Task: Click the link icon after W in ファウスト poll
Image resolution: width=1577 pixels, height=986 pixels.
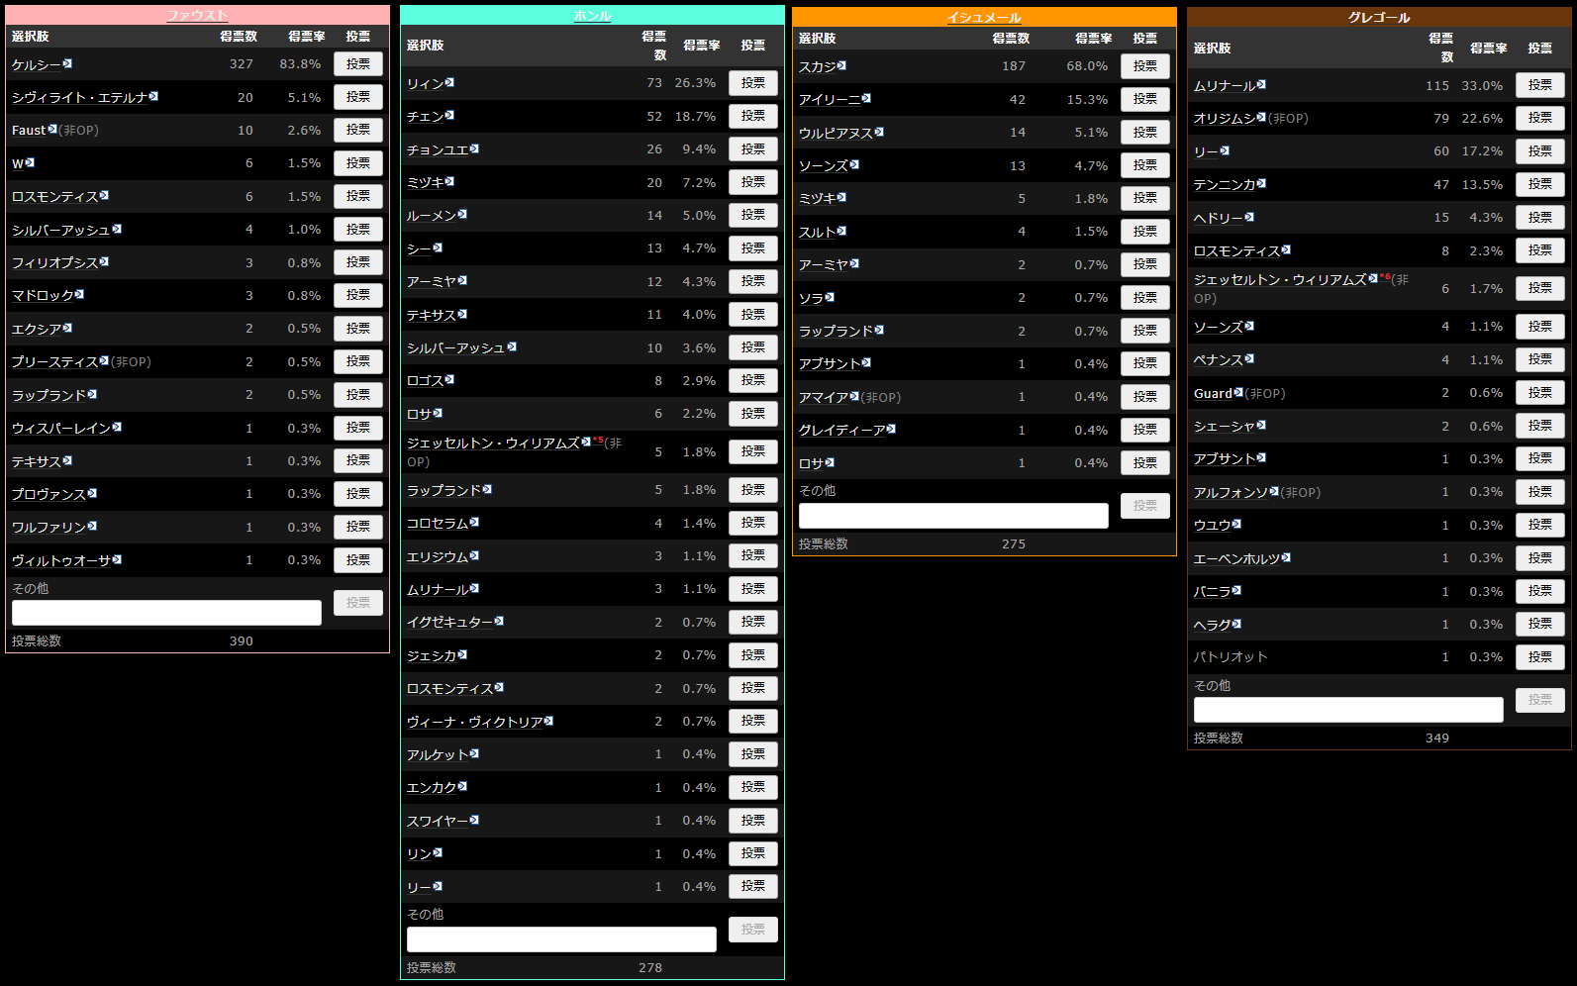Action: coord(30,162)
